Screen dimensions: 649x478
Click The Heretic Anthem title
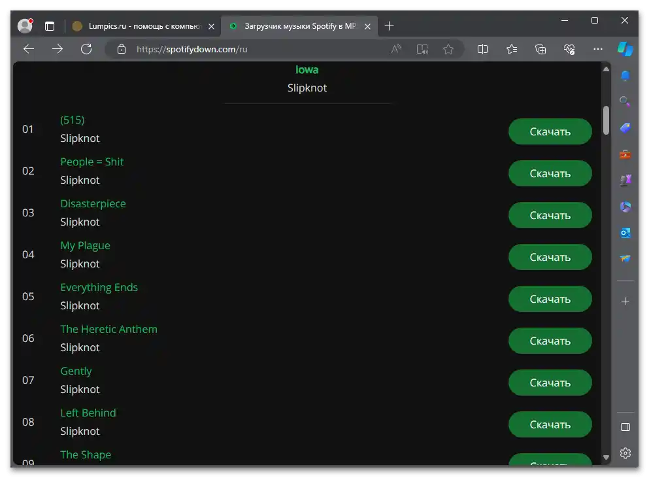point(109,329)
